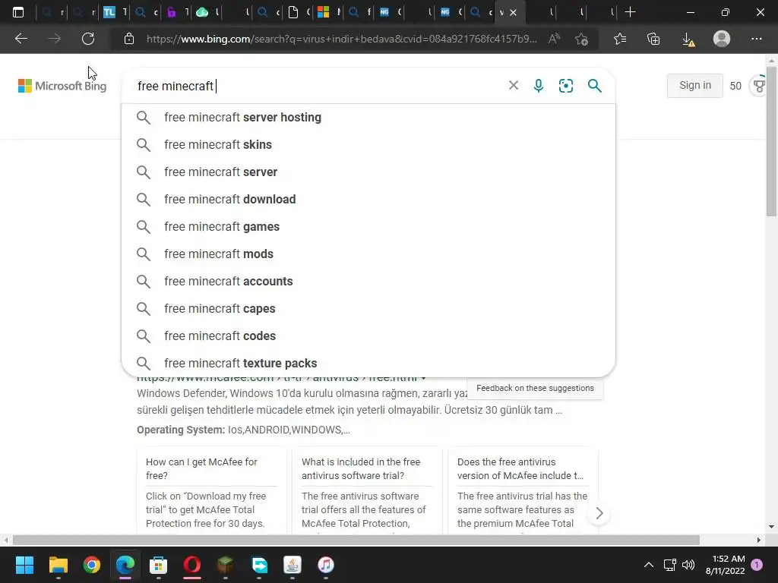
Task: Start voice search with microphone icon
Action: [x=539, y=86]
